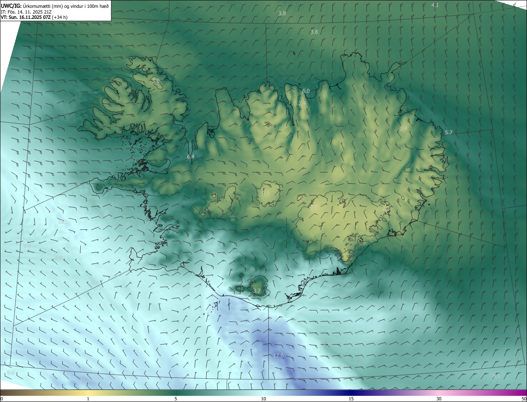Viewport: 527px width, 402px height.
Task: Click the "9.6" value in the southwest corner
Action: (11, 372)
